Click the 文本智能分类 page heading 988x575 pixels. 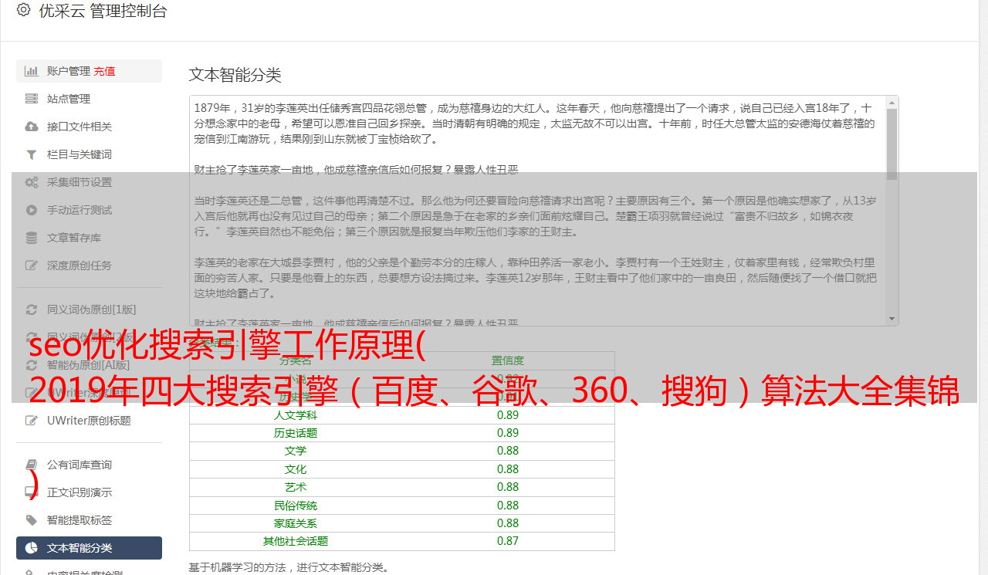pos(235,75)
